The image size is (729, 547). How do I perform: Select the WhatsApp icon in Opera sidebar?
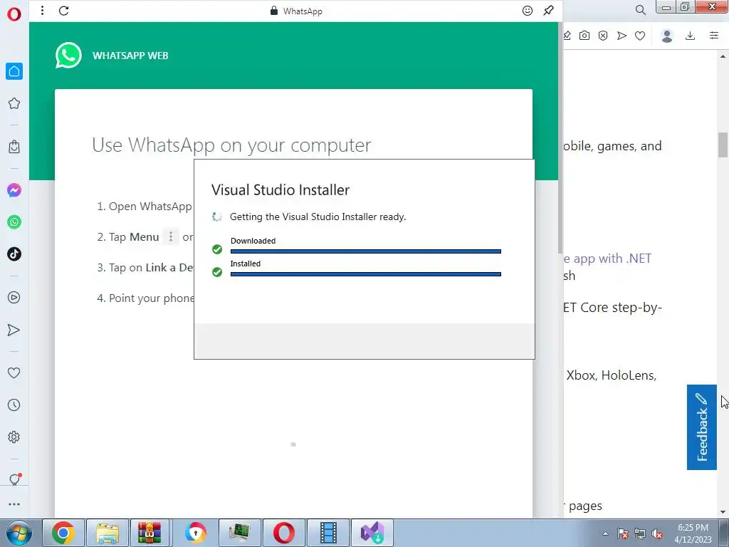click(14, 222)
